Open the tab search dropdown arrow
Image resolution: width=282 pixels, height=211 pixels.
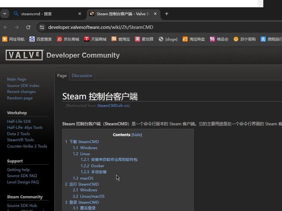click(x=5, y=14)
